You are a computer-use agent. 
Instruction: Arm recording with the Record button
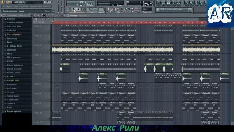click(x=83, y=9)
